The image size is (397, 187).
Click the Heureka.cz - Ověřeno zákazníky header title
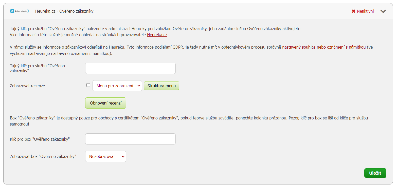pos(64,11)
